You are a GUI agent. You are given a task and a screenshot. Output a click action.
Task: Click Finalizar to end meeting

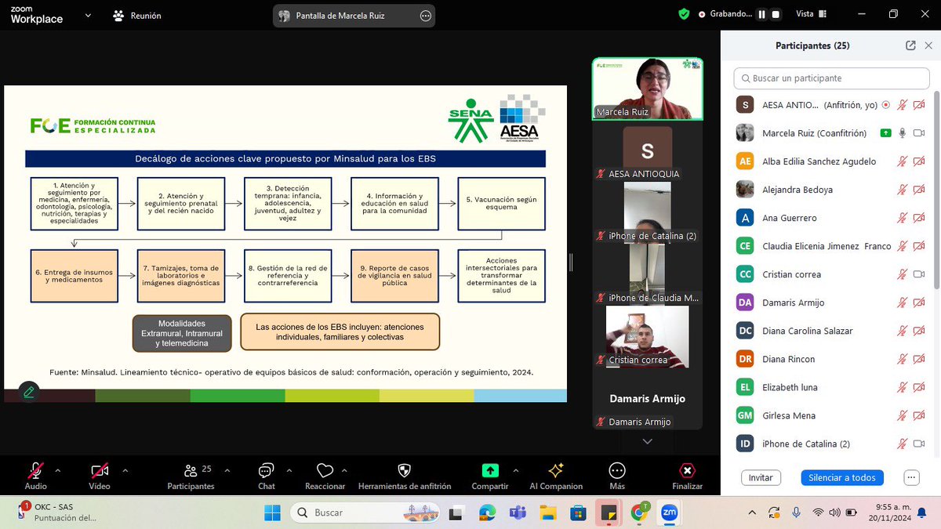tap(687, 476)
